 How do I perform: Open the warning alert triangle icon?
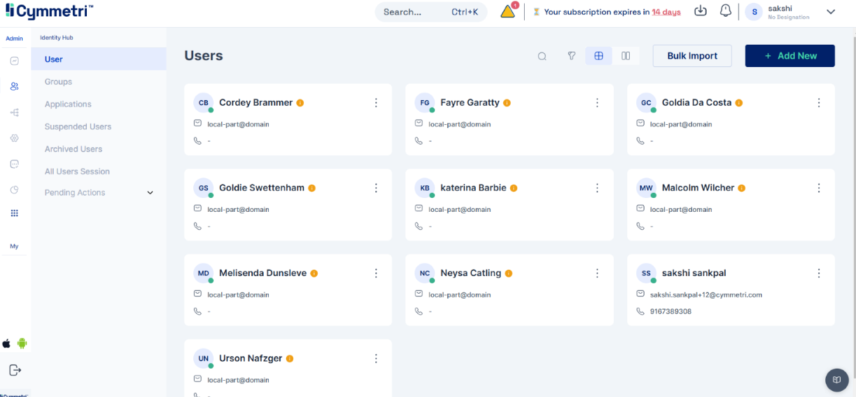point(508,11)
